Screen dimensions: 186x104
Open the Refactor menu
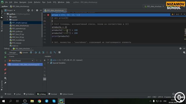tap(37, 2)
